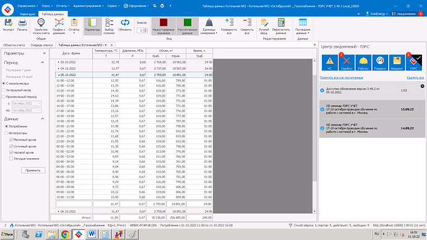Collapse the Период section

pos(43,62)
